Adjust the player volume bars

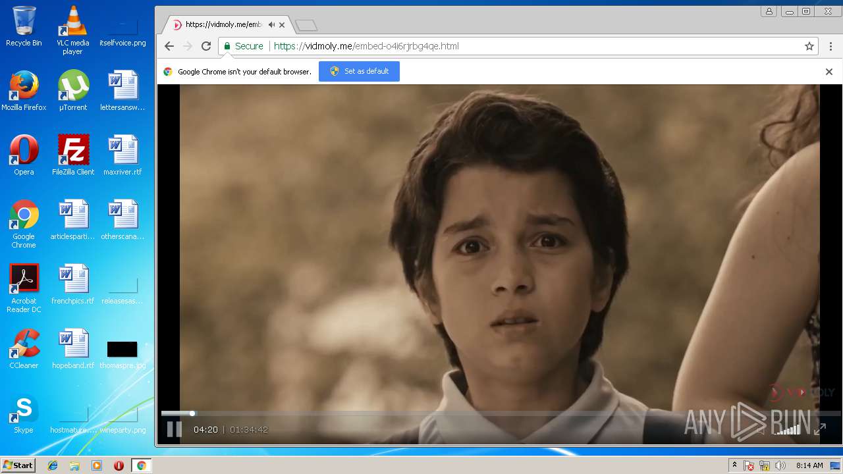tap(787, 430)
